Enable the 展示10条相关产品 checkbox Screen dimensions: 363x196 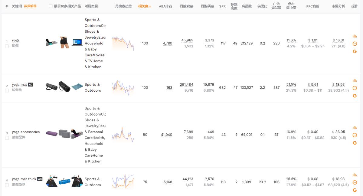coord(51,6)
